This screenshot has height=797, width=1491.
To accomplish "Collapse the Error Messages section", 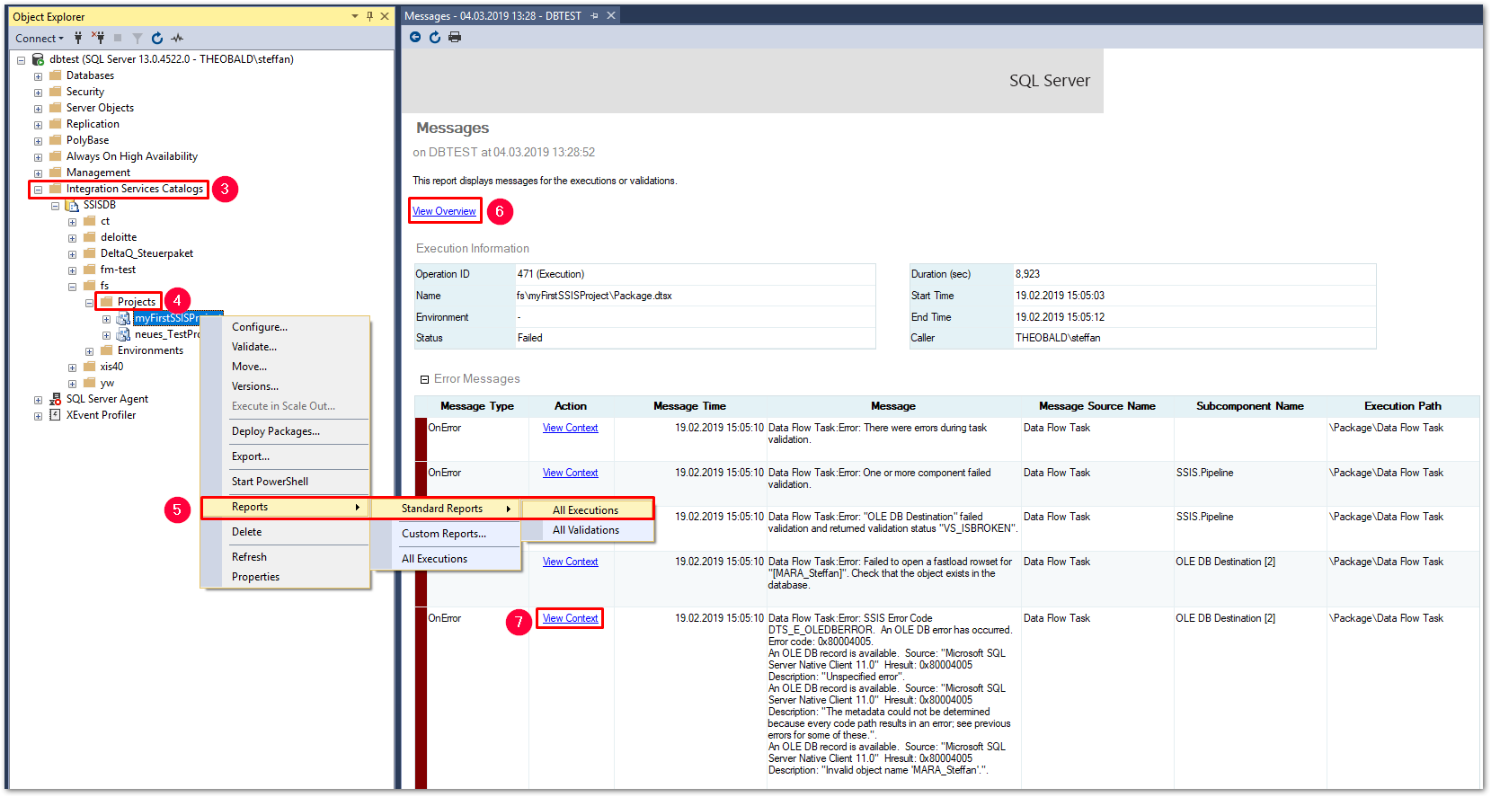I will tap(425, 379).
